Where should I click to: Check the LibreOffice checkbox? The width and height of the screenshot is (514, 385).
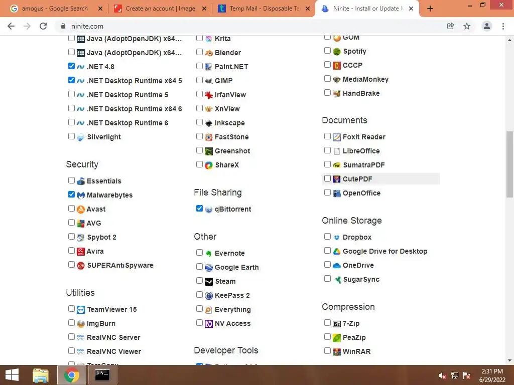[x=327, y=150]
